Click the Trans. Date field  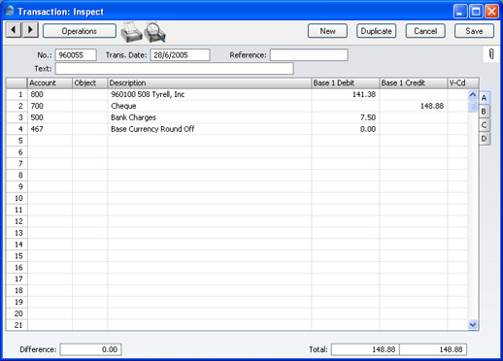tap(180, 55)
